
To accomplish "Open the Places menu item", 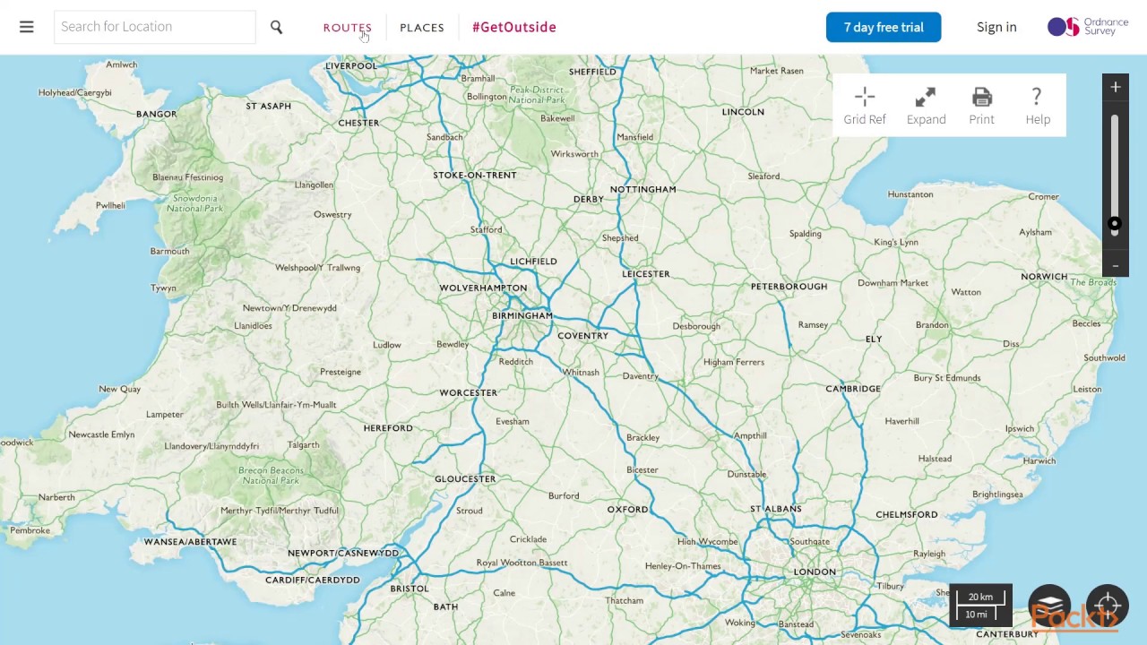I will (422, 28).
